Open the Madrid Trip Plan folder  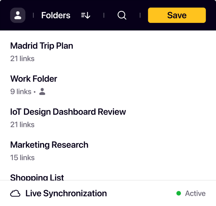tap(42, 46)
